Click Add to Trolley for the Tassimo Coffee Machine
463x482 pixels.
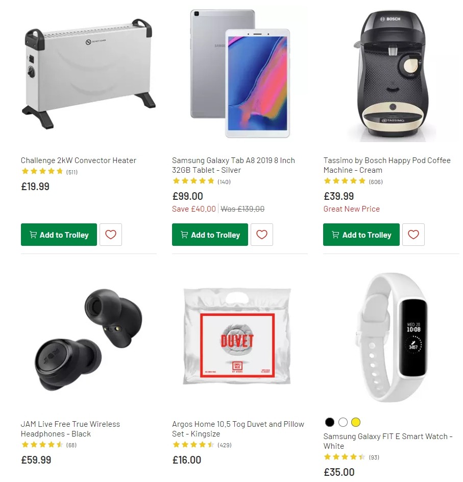[x=361, y=235]
